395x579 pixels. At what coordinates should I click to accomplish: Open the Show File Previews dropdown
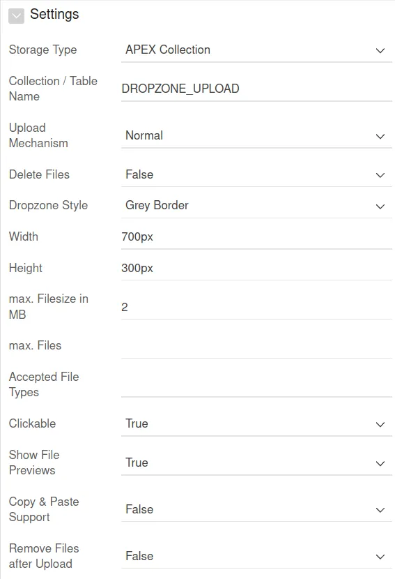256,463
